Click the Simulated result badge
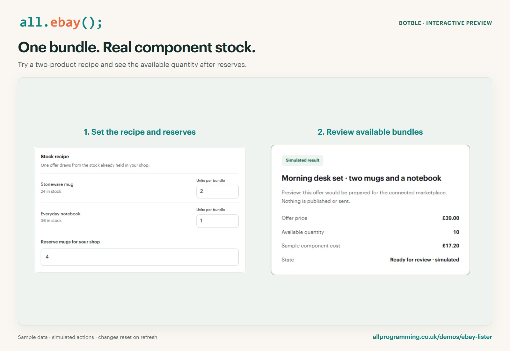Viewport: 510px width, 351px height. click(302, 160)
